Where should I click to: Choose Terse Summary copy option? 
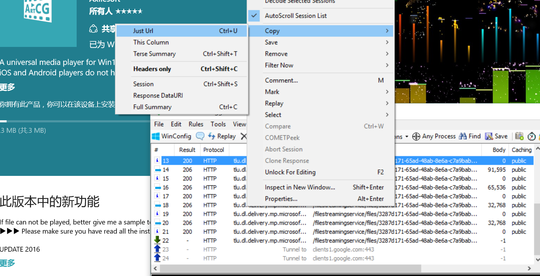tap(182, 54)
